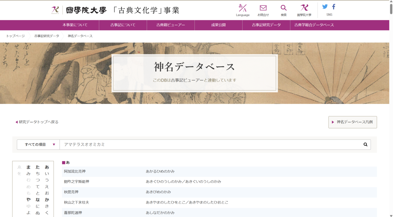Click reading あきびめのかみ
Viewport: 393px width, 217px height.
[x=158, y=192]
